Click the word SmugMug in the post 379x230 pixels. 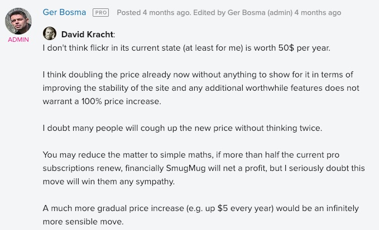tap(186, 168)
